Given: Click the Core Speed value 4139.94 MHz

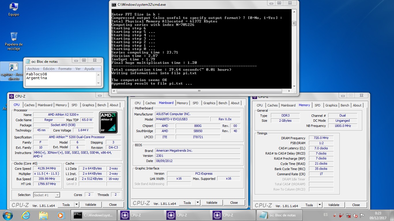Looking at the screenshot, I should (x=47, y=168).
